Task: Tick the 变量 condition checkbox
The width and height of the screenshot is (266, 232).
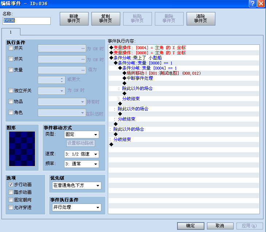Action: click(x=11, y=70)
